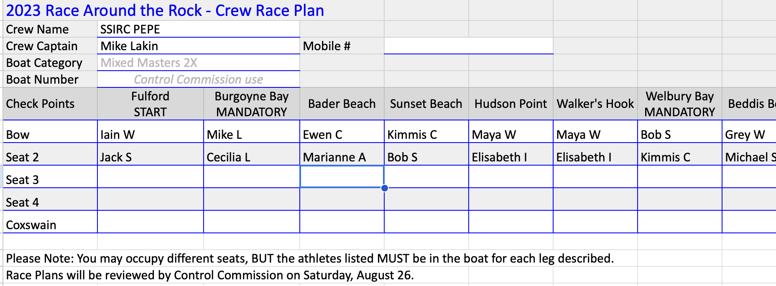Click the Boat Category cell Mixed Masters 2X
Viewport: 776px width, 286px height.
point(199,63)
